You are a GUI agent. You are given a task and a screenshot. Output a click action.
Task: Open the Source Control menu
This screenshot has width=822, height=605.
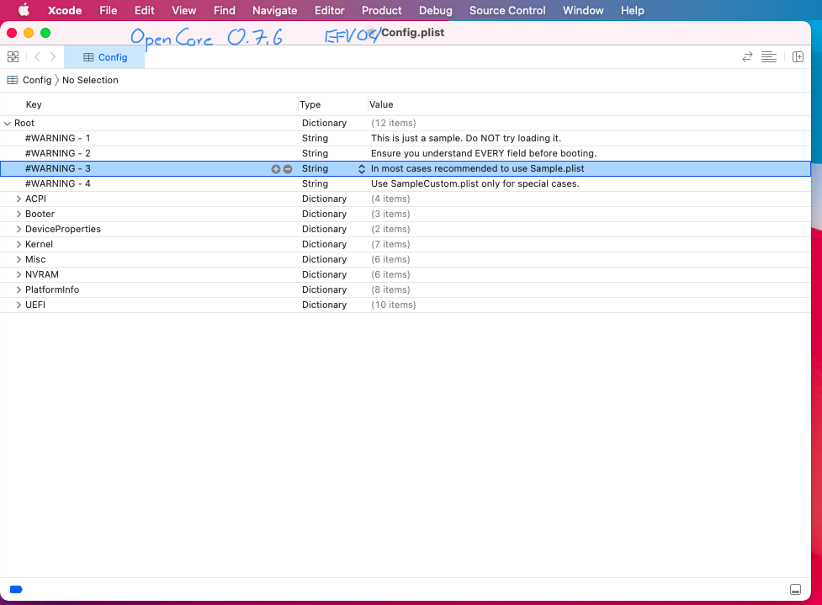(507, 10)
